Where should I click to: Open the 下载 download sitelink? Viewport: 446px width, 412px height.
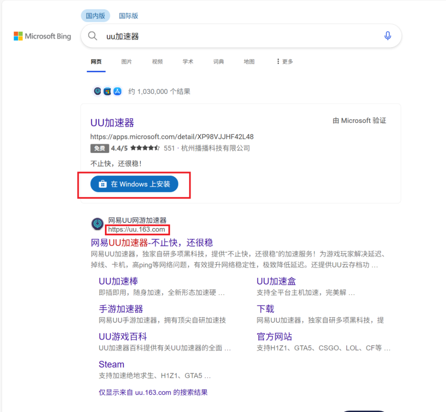pos(266,309)
